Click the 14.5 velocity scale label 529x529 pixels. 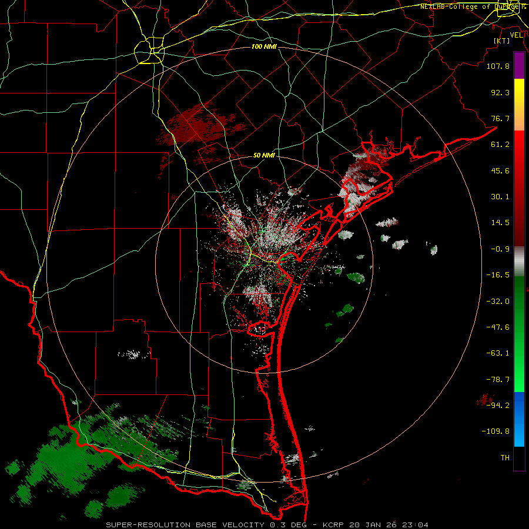click(x=500, y=223)
